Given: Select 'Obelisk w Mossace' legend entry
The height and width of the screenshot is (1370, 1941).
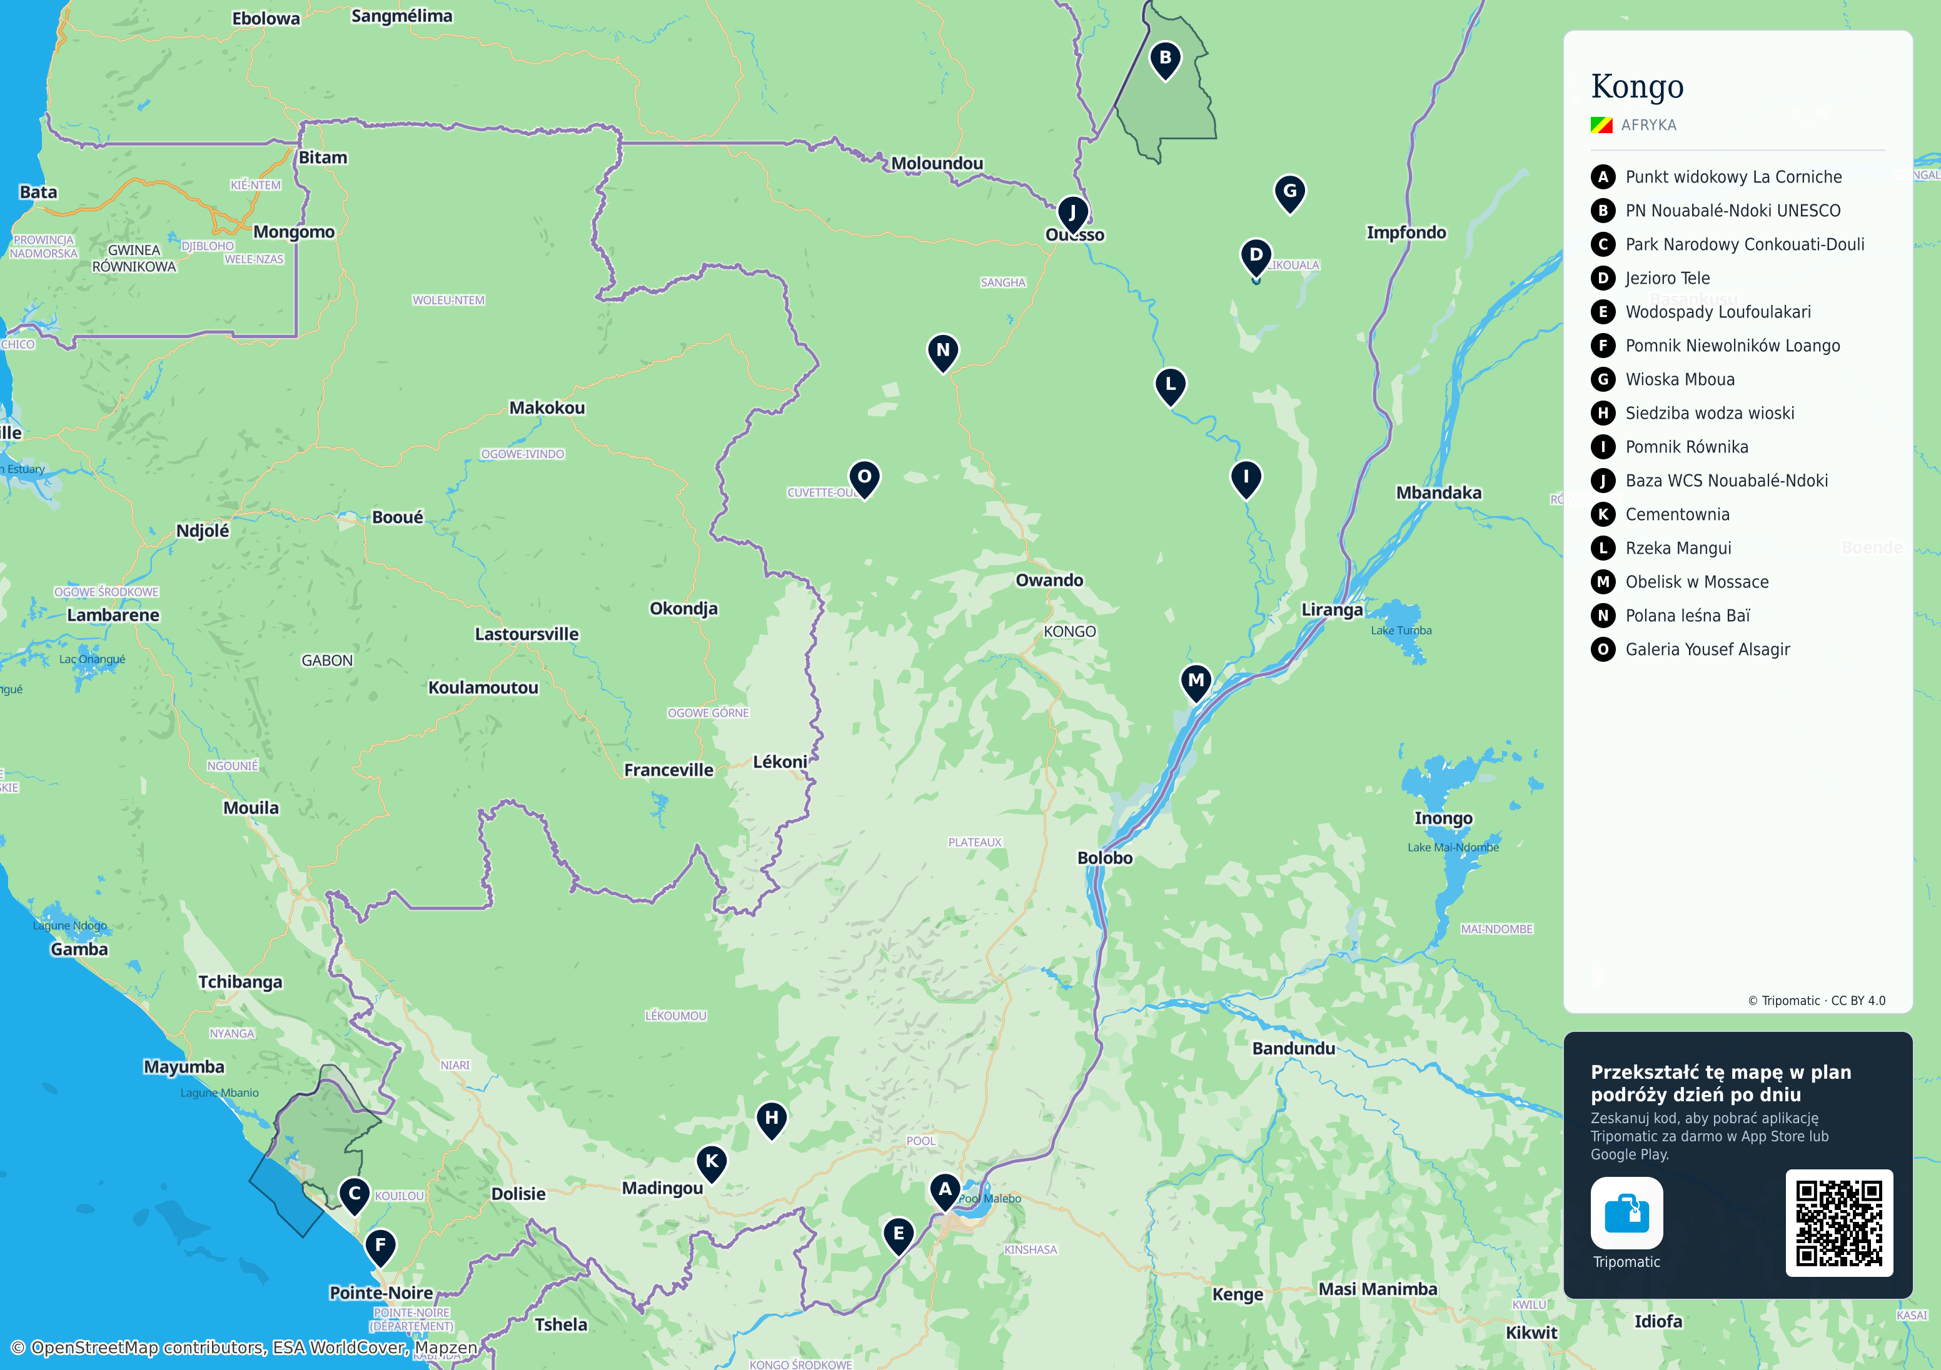Looking at the screenshot, I should pyautogui.click(x=1696, y=581).
